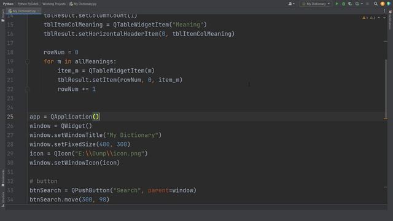Image resolution: width=393 pixels, height=221 pixels.
Task: Run with coverage icon in toolbar
Action: tap(350, 4)
